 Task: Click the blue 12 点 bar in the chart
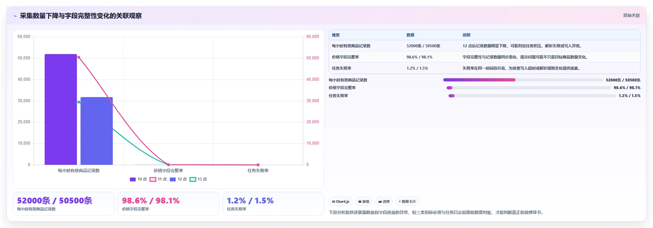tap(96, 131)
